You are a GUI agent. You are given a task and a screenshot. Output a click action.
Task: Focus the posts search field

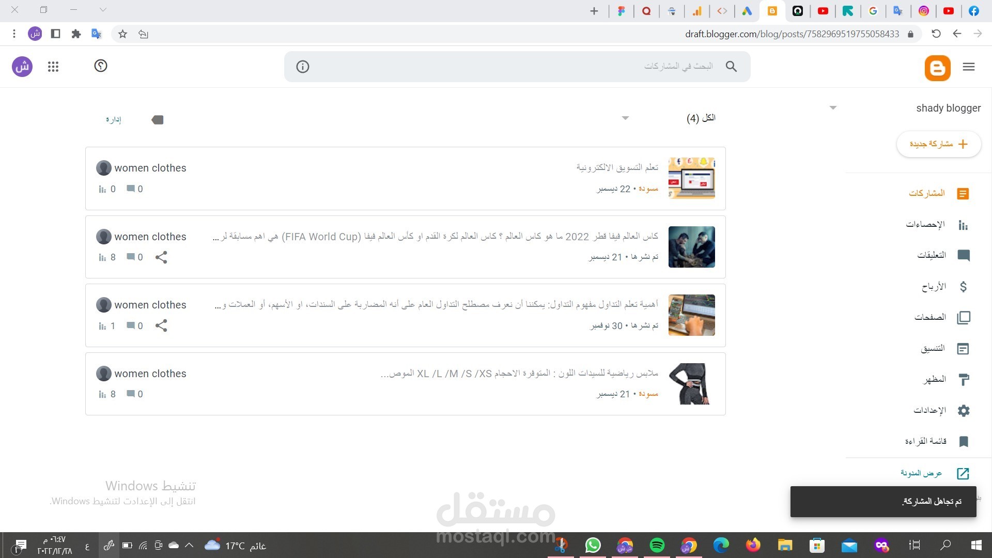(x=517, y=66)
